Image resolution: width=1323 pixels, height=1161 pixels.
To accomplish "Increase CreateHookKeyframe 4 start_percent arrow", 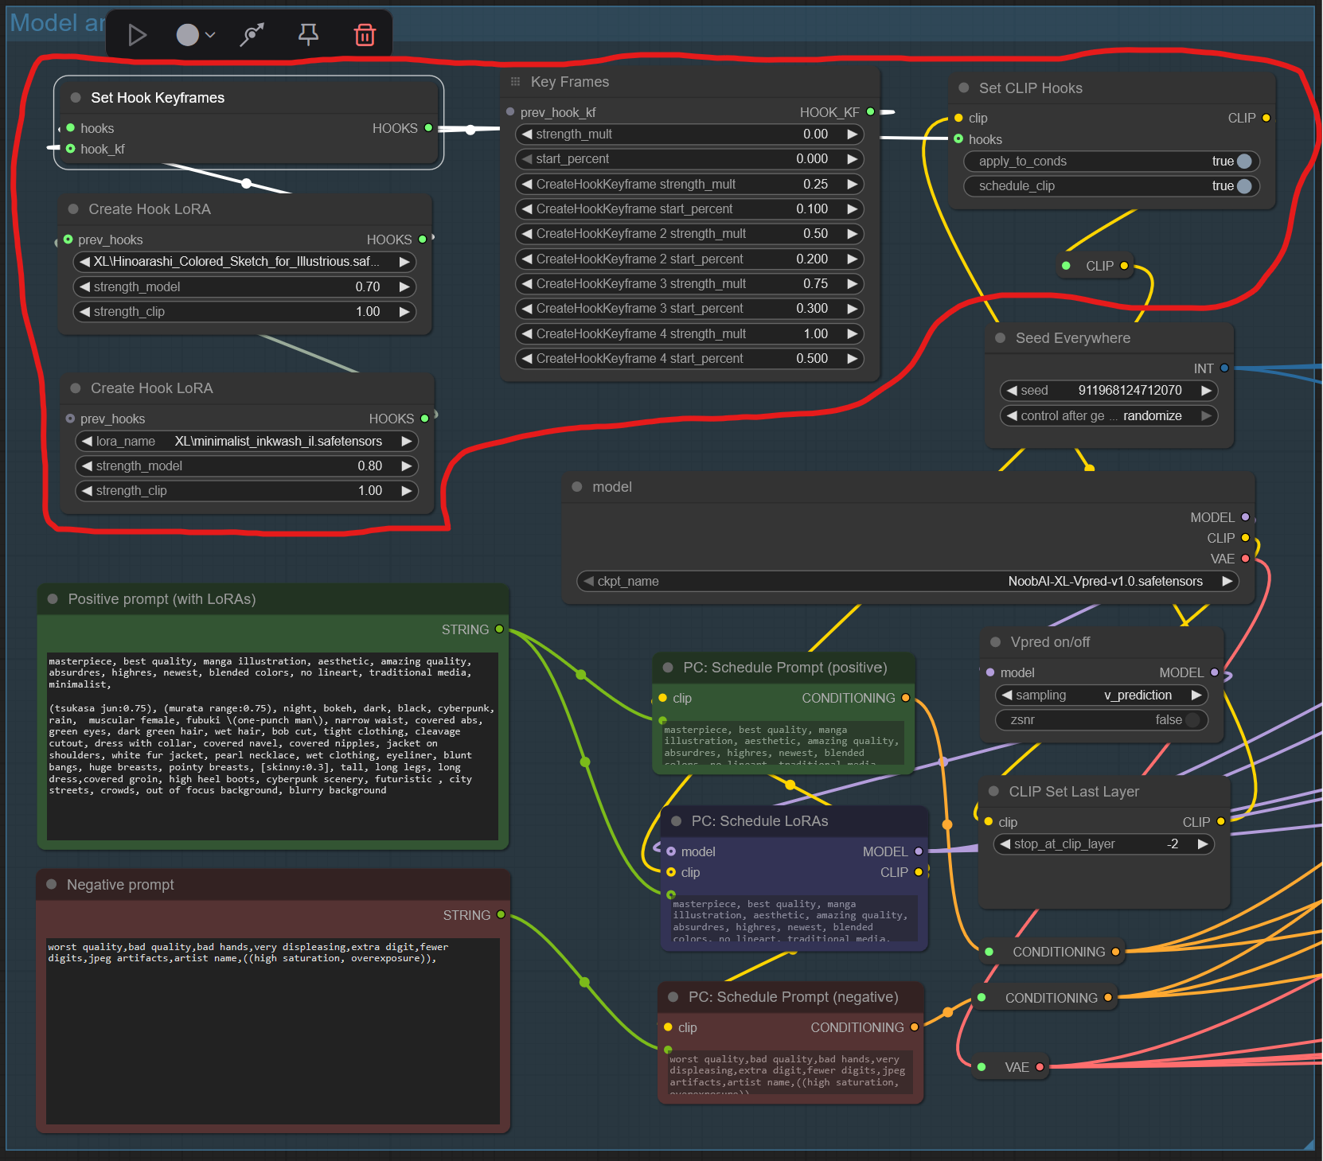I will pos(852,359).
